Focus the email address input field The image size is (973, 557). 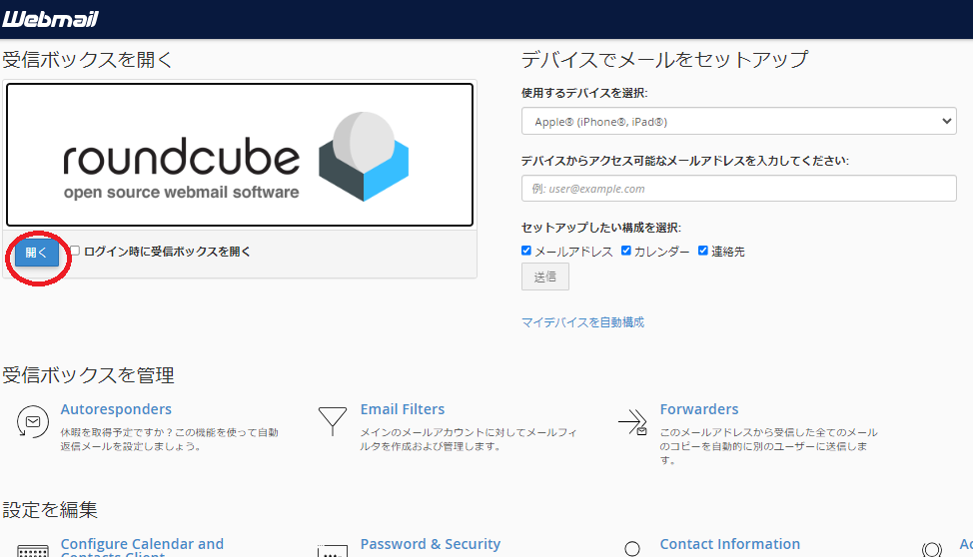coord(738,189)
